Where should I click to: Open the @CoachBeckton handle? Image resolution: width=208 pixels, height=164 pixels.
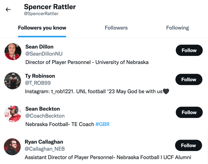click(45, 116)
